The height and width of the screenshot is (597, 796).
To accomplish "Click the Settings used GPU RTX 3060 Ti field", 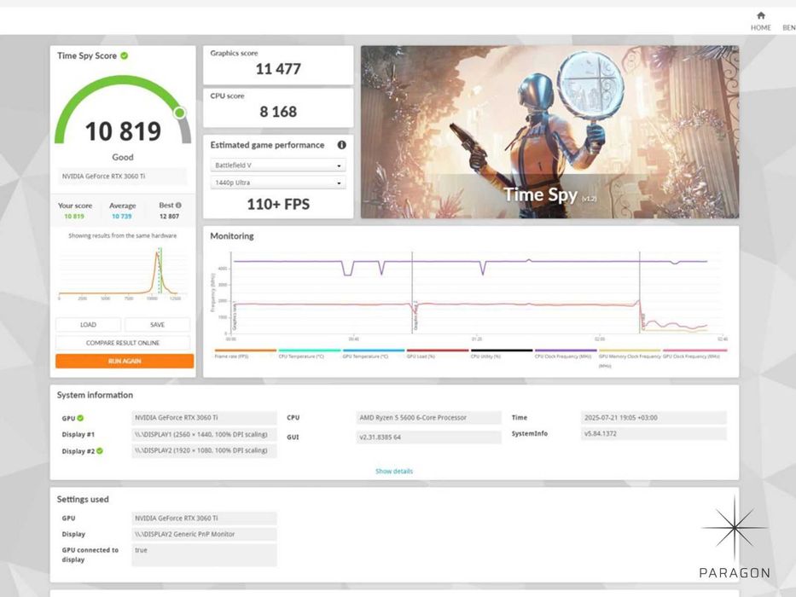I will coord(204,519).
